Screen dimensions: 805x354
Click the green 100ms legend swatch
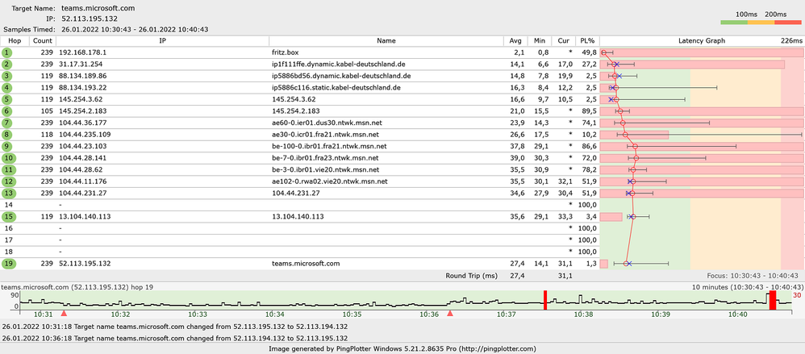pos(734,23)
